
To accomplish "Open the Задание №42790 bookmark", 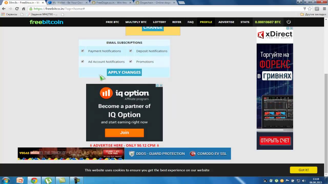I will [x=42, y=14].
